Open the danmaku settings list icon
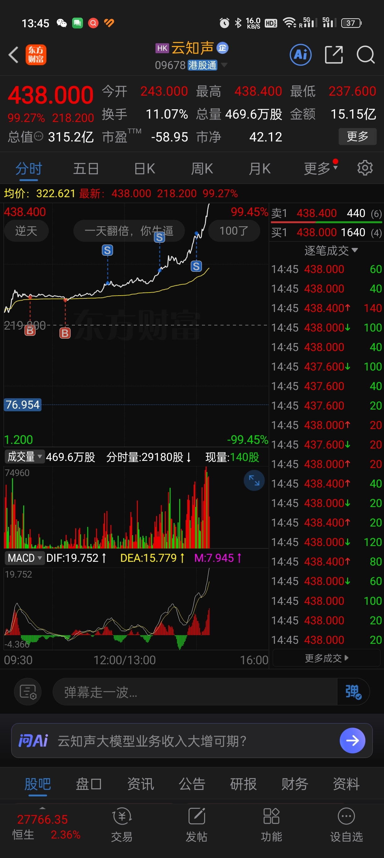The image size is (384, 858). (x=28, y=692)
